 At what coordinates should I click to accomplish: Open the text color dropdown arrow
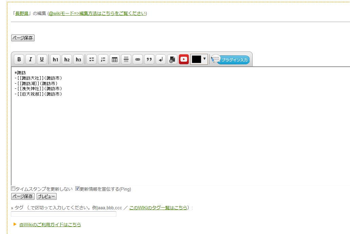pos(204,59)
